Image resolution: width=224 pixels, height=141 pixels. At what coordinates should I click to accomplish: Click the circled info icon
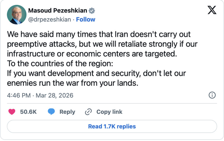coord(212,95)
